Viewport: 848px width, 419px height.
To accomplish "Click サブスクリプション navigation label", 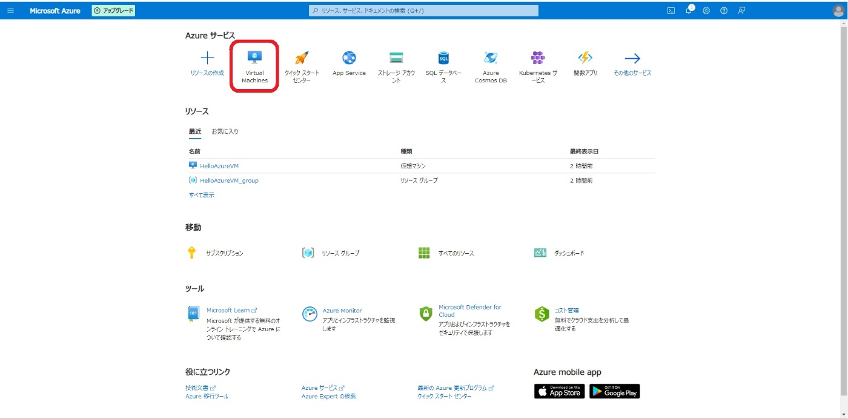I will (225, 253).
